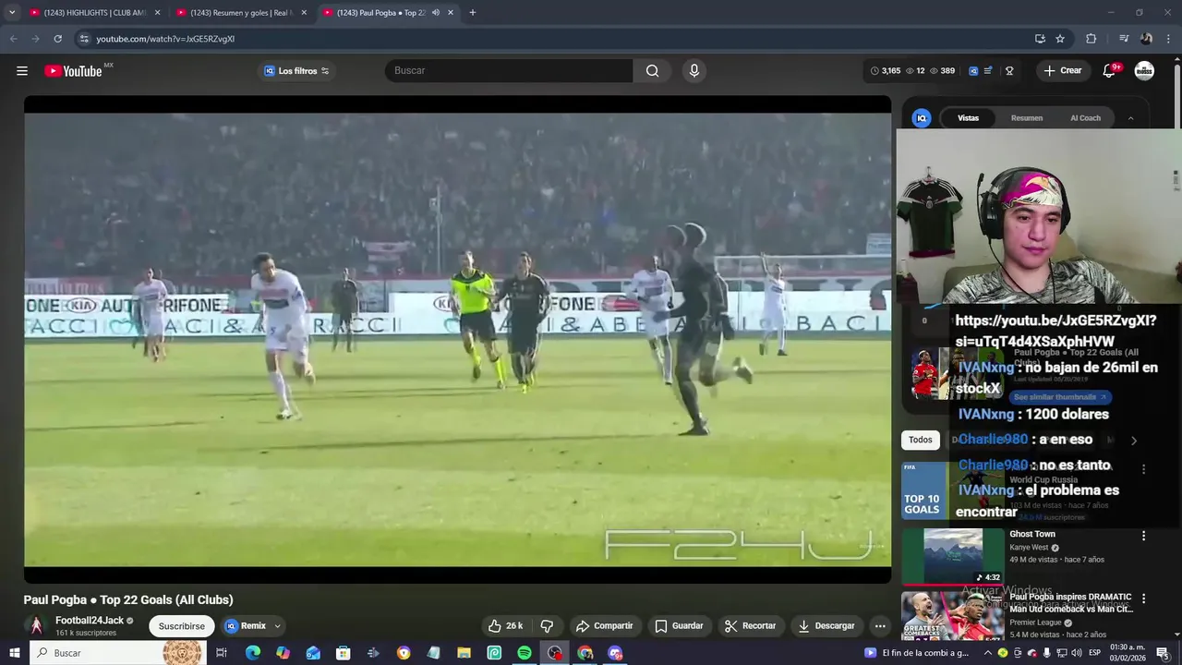Image resolution: width=1182 pixels, height=665 pixels.
Task: Open Spotify from the taskbar
Action: point(525,653)
